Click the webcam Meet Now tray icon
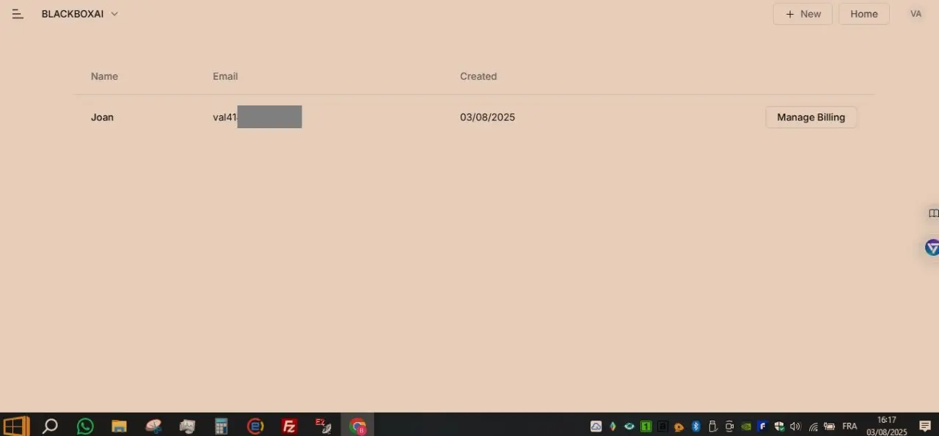939x436 pixels. tap(729, 426)
